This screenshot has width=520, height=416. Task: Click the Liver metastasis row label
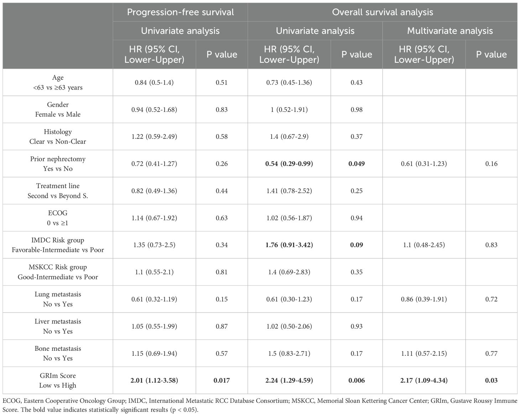click(58, 326)
